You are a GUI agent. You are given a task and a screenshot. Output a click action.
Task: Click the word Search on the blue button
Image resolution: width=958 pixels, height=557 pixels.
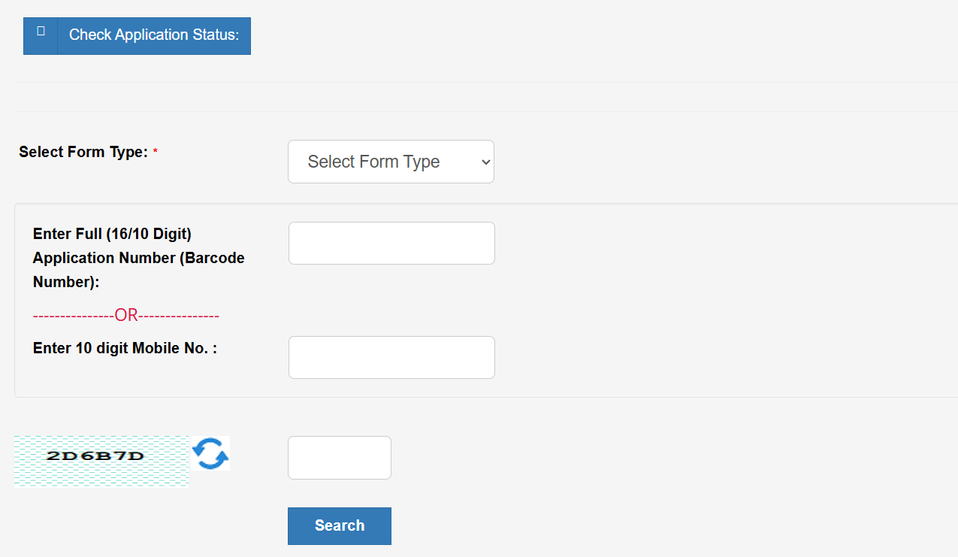[x=340, y=525]
